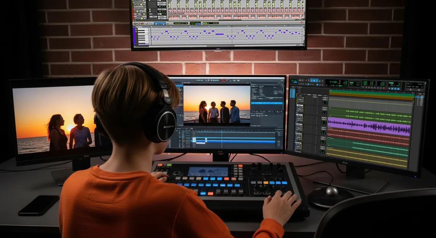Select the long blue clip in center timeline
This screenshot has width=436, height=238.
(x=235, y=141)
